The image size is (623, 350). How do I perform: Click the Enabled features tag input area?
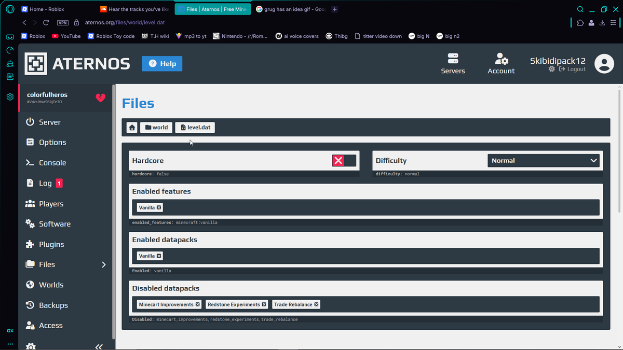coord(366,207)
